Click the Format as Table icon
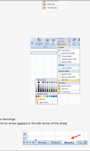 click(47, 40)
